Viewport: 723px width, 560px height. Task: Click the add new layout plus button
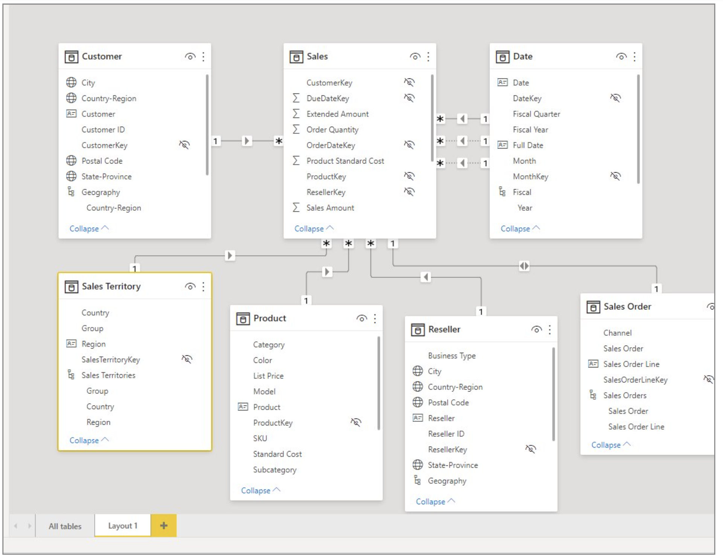pos(163,525)
